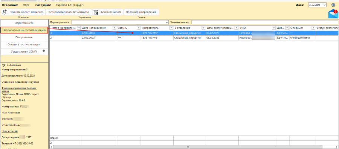This screenshot has height=149, width=339.
Task: Click Пол: женский link
Action: (9, 131)
